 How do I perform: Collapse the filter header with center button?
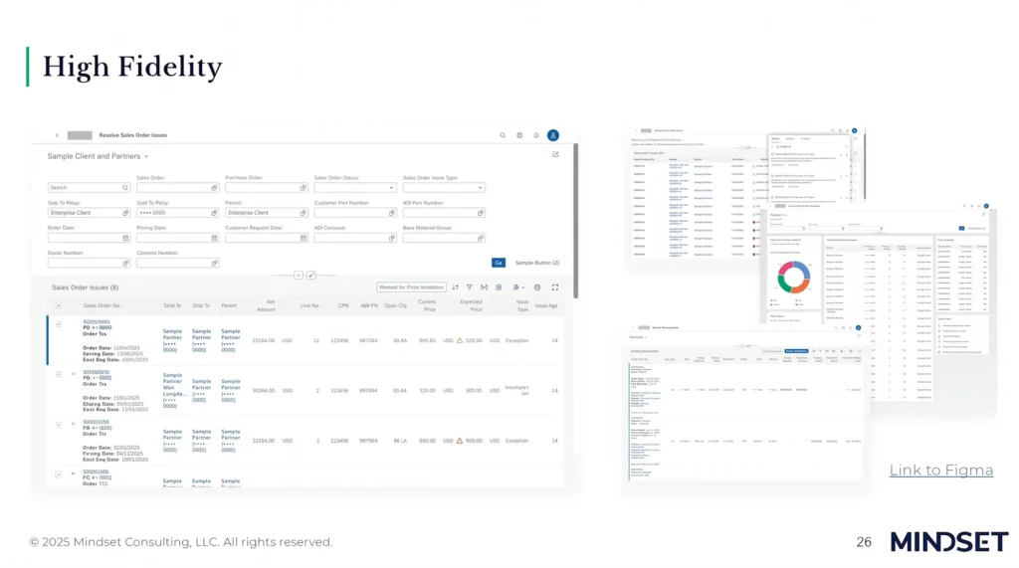(299, 276)
